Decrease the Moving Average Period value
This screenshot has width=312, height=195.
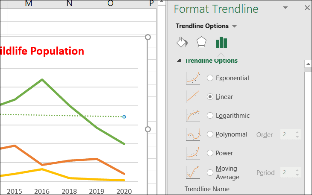[297, 175]
